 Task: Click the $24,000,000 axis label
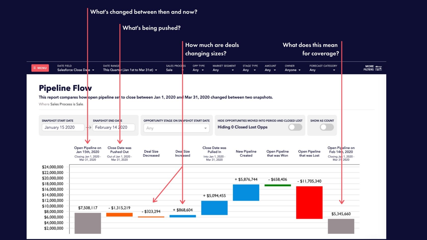(53, 167)
